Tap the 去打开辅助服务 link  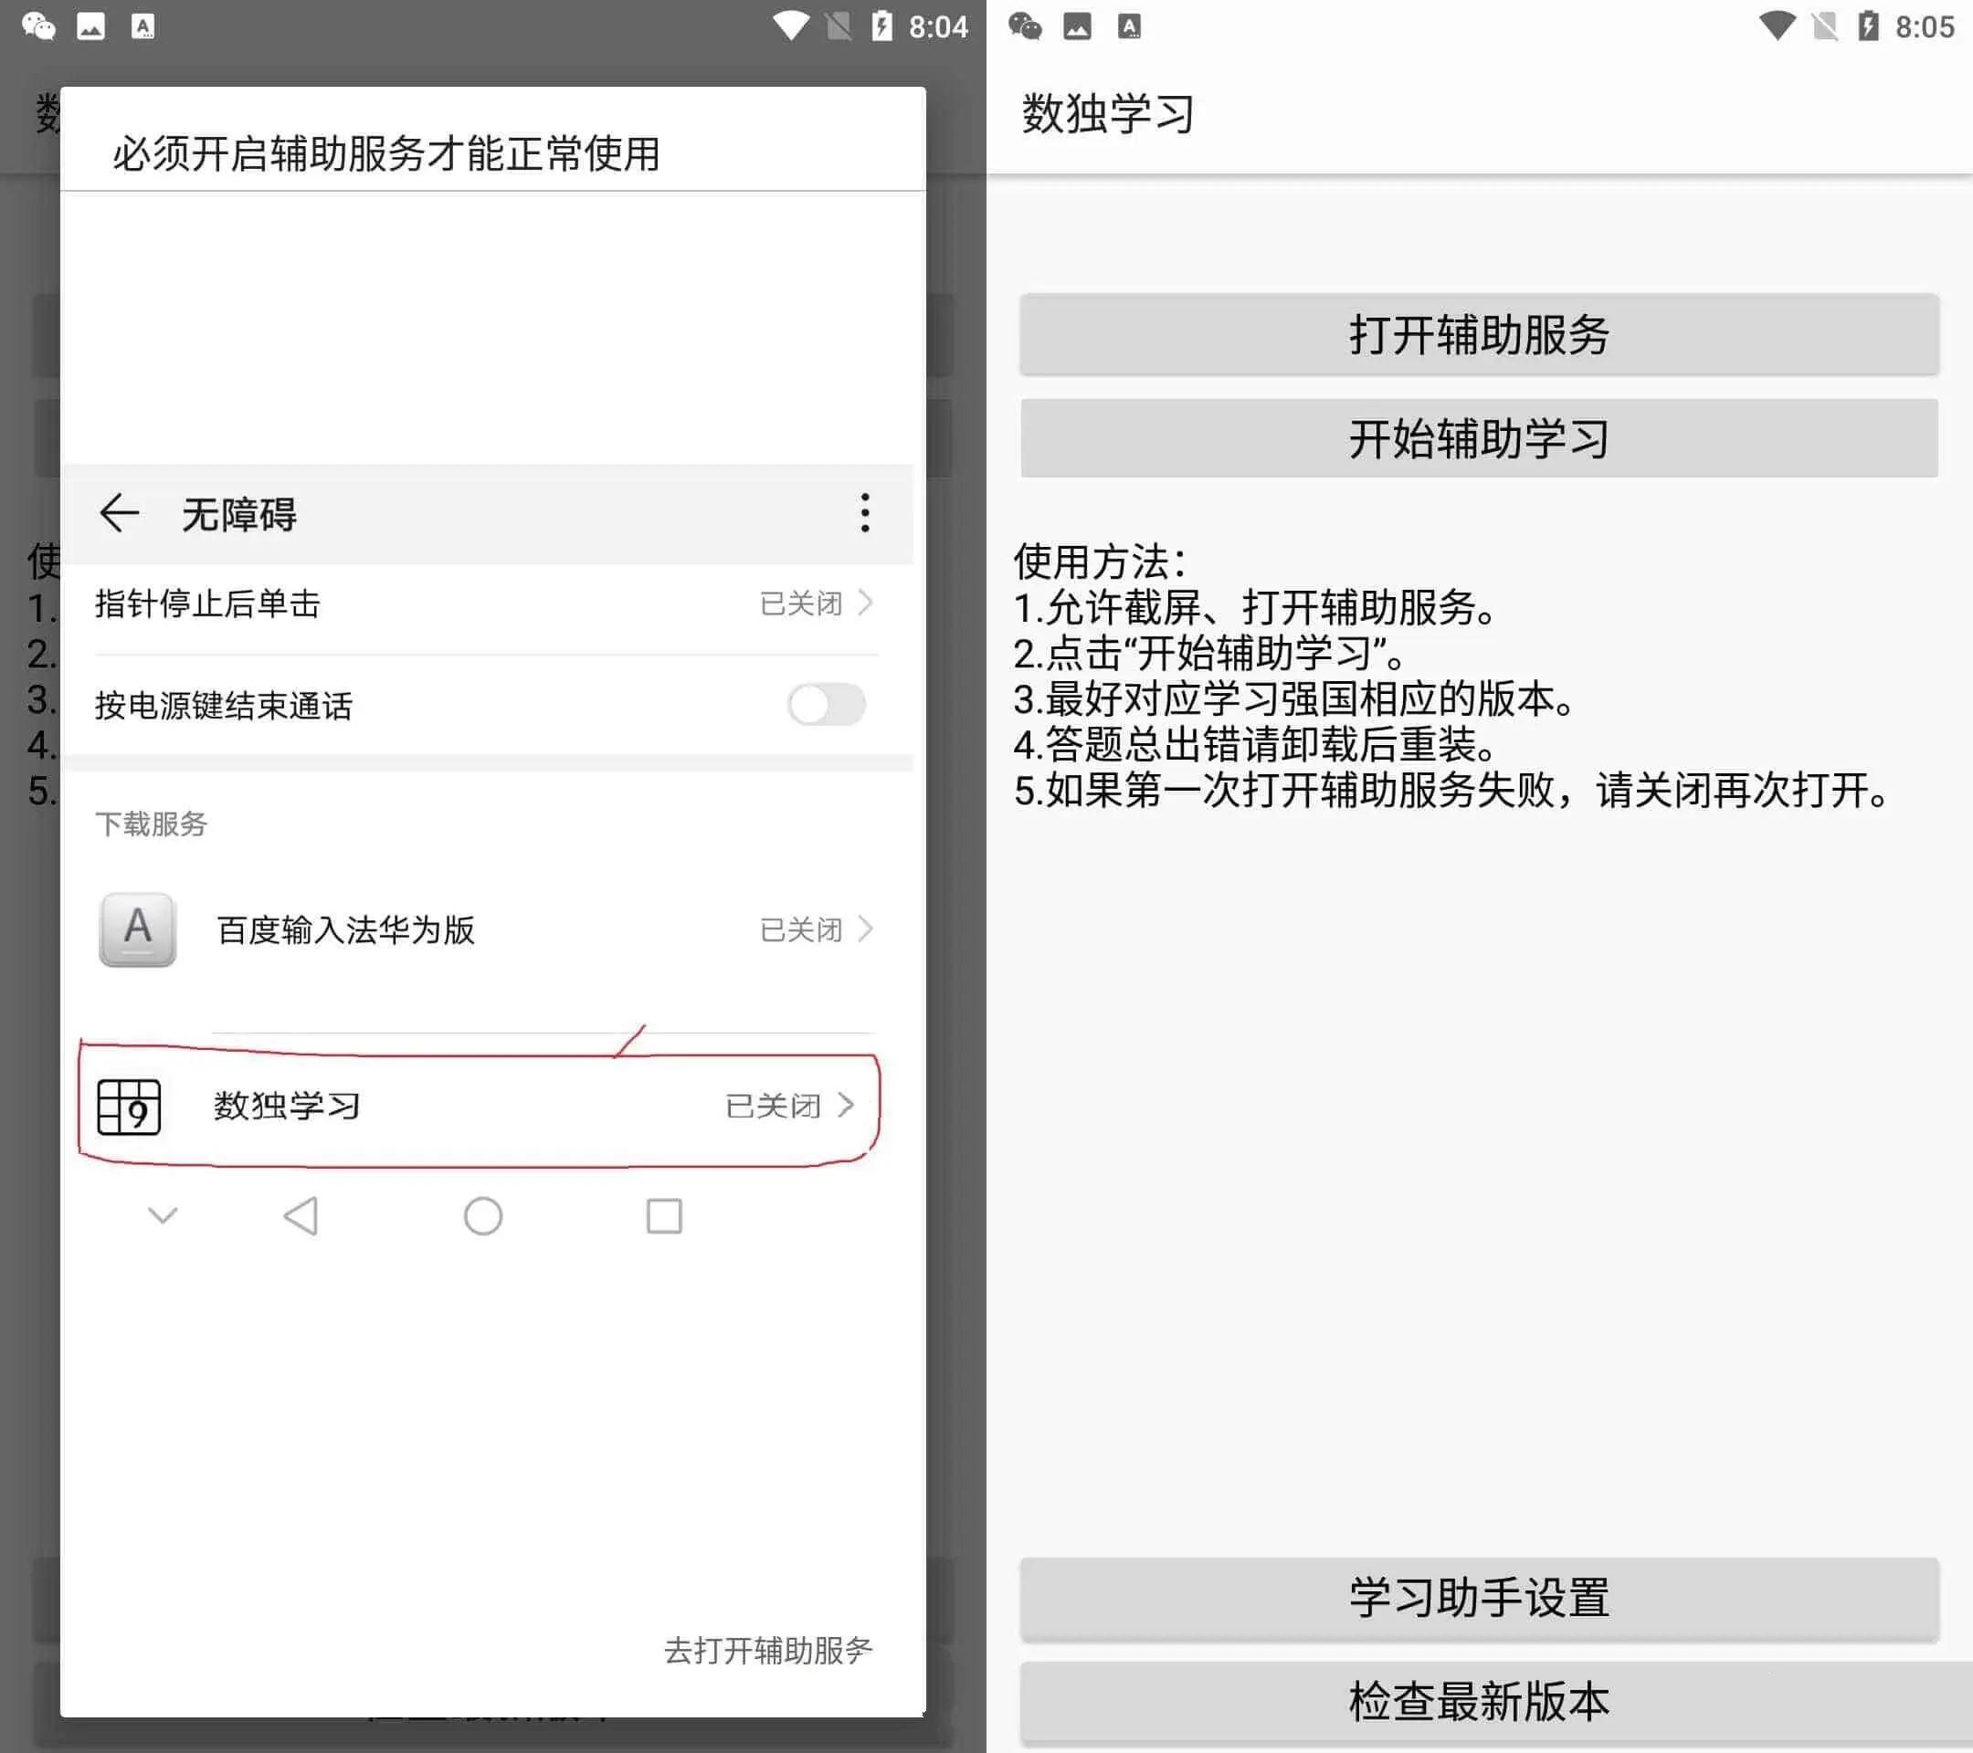[767, 1651]
